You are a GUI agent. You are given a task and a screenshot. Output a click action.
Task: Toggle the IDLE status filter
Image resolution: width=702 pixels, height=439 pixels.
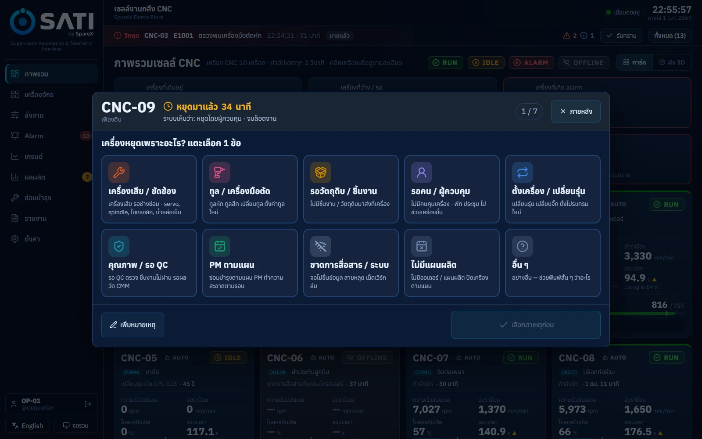pyautogui.click(x=486, y=63)
